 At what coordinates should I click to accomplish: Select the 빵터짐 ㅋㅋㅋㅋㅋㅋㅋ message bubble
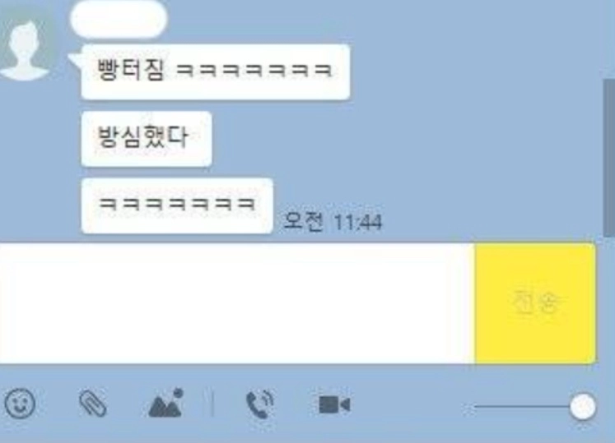pos(216,72)
